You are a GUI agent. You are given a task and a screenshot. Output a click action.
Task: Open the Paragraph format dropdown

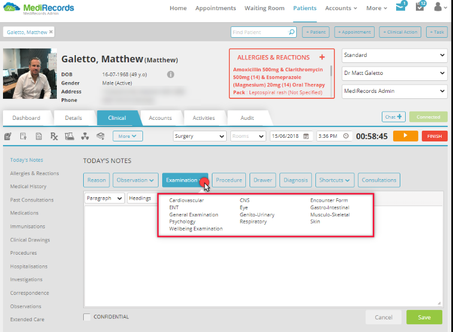point(105,198)
